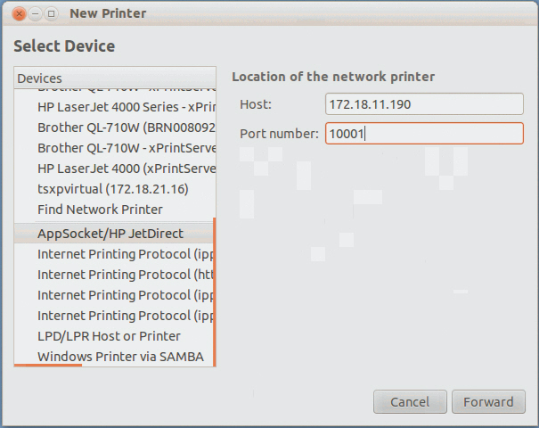Pick Internet Printing Protocol (htt entry
Viewport: 539px width, 428px height.
tap(126, 275)
